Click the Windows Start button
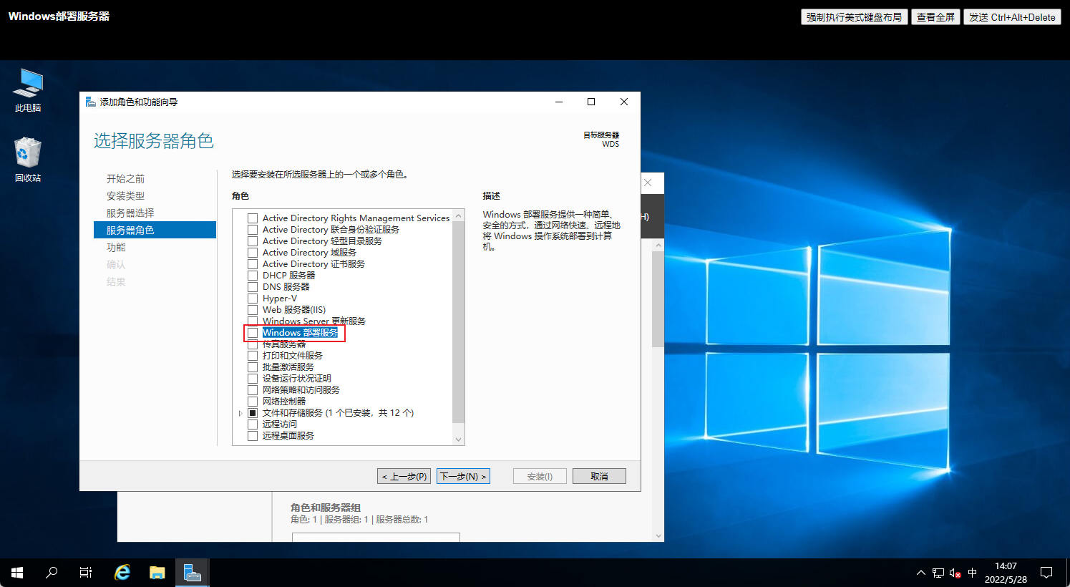This screenshot has width=1070, height=587. pyautogui.click(x=17, y=573)
